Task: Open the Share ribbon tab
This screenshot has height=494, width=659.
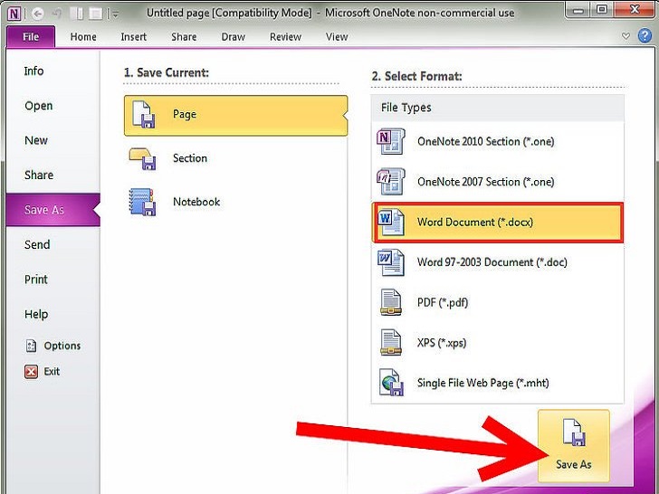Action: tap(184, 37)
